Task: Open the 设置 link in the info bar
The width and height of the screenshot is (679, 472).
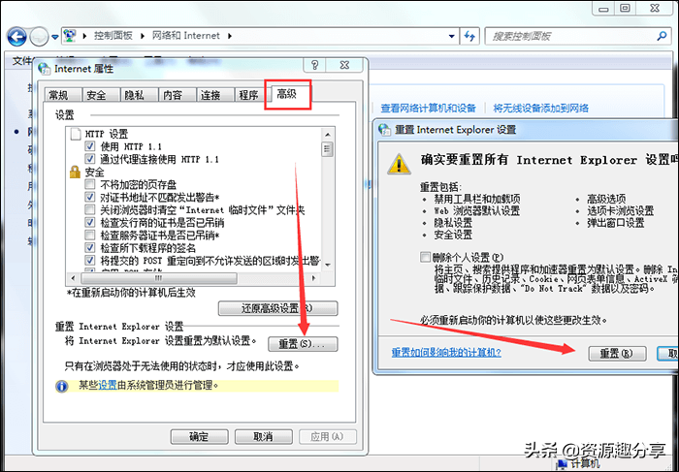Action: 108,385
